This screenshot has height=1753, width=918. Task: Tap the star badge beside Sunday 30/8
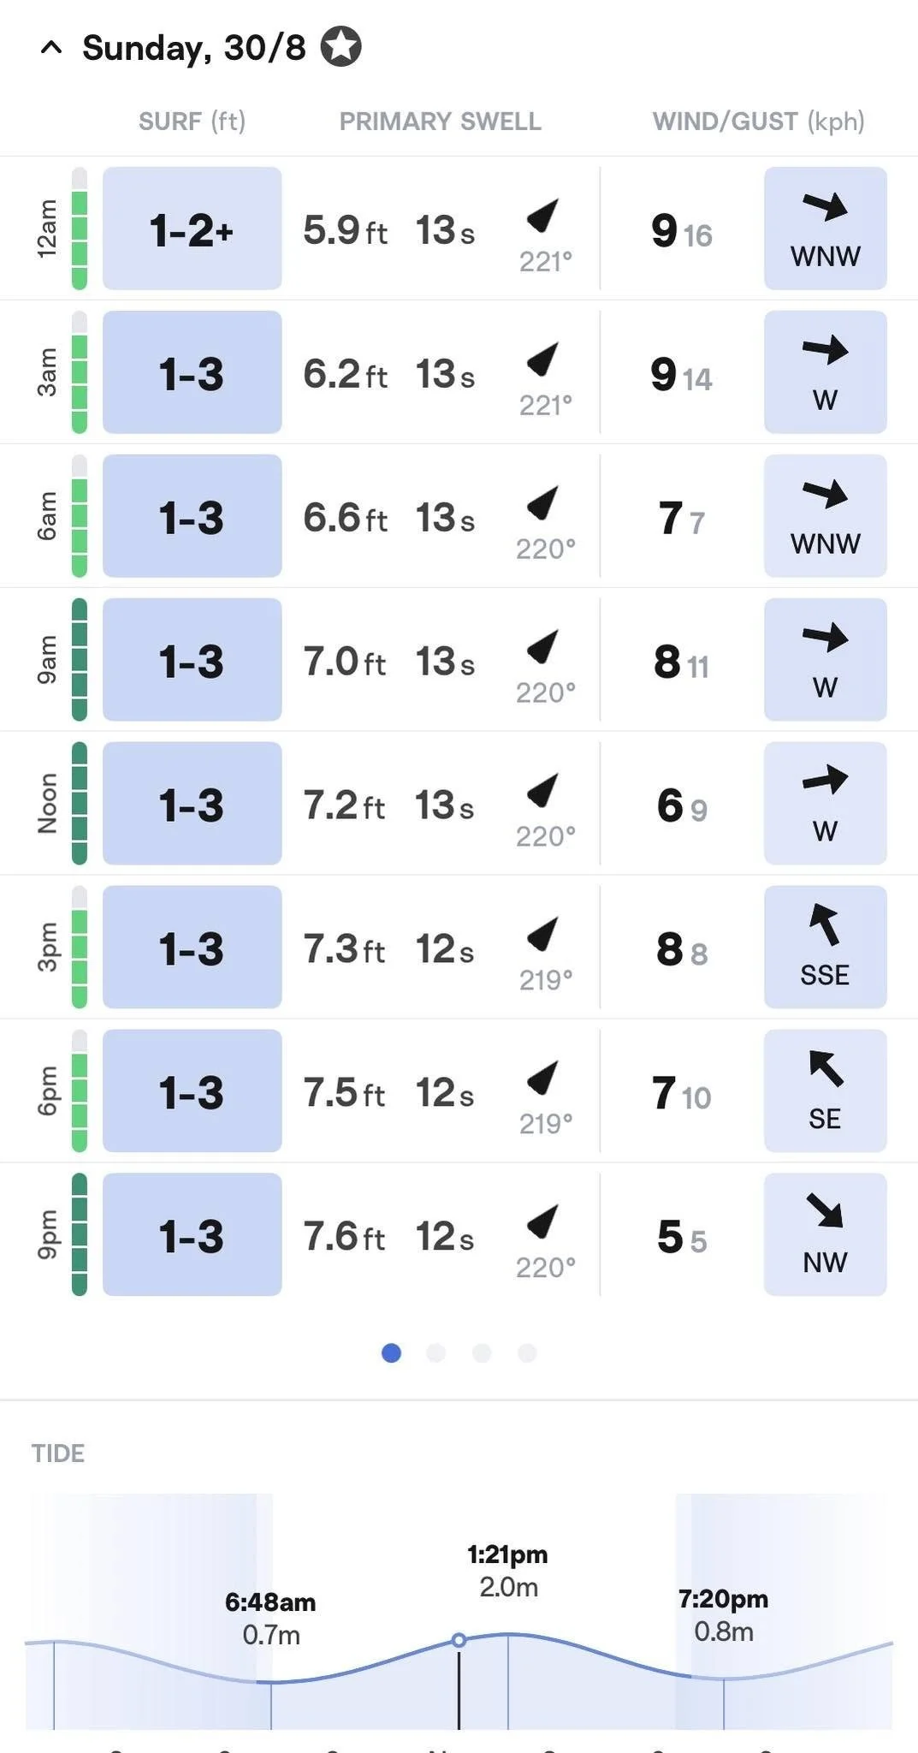point(341,46)
